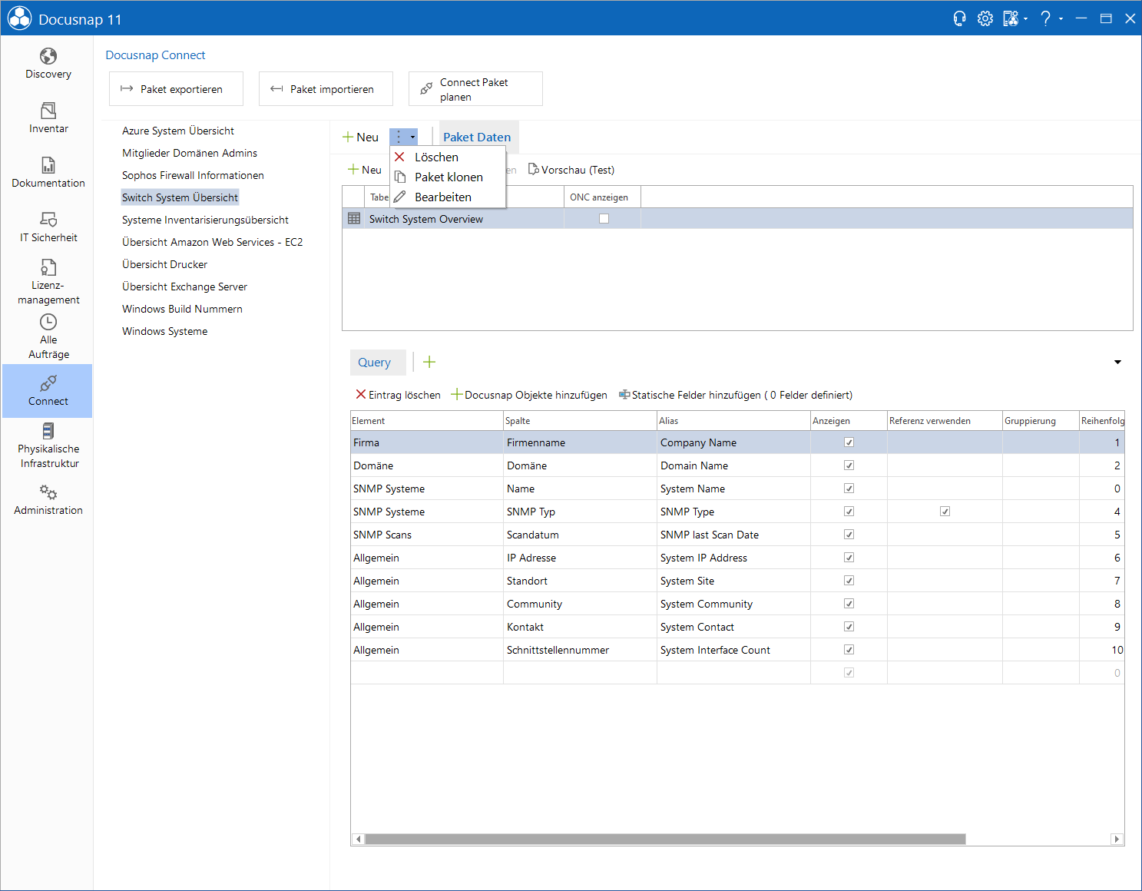Click Eintrag löschen
Viewport: 1142px width, 891px height.
[x=398, y=395]
